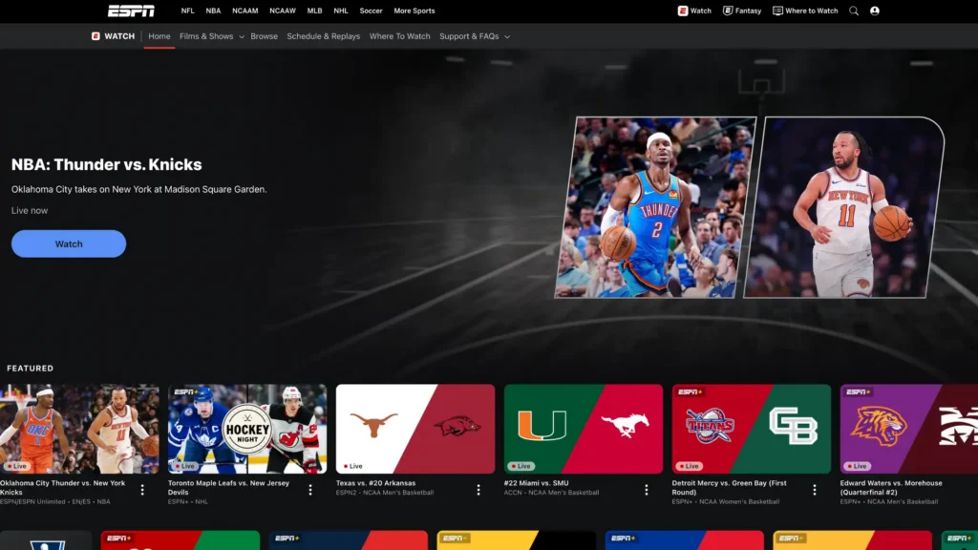The width and height of the screenshot is (978, 550).
Task: Click the Knicks player hero image
Action: click(843, 207)
